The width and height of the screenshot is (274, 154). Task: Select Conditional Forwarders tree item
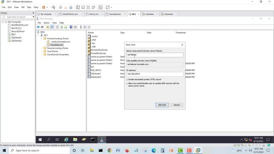(58, 55)
